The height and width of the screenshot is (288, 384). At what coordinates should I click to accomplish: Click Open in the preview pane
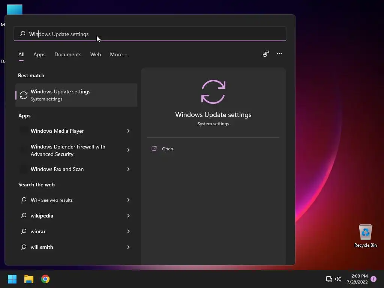(x=168, y=149)
